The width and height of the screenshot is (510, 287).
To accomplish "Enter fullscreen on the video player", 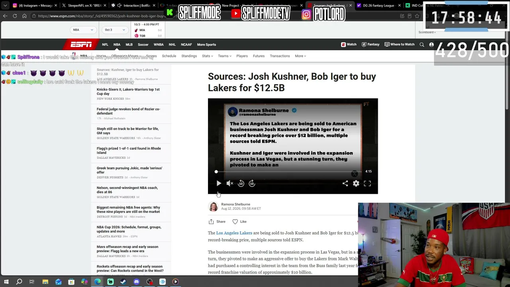I will click(x=367, y=183).
